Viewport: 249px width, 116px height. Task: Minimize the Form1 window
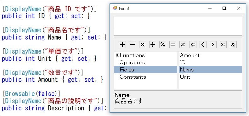(210, 8)
